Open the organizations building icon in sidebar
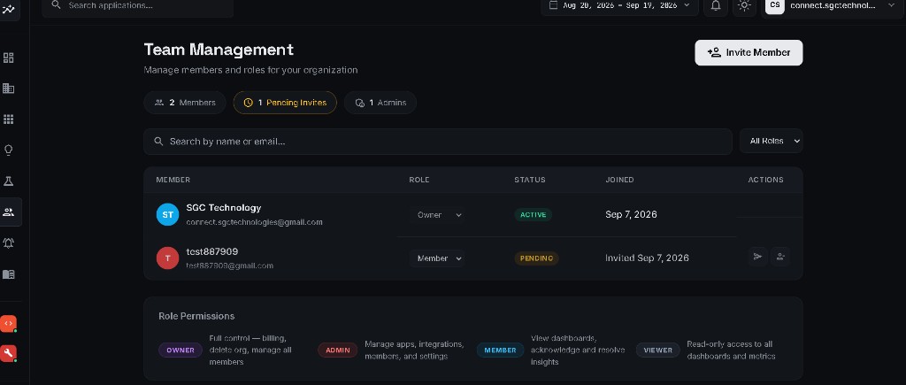This screenshot has height=385, width=906. (9, 89)
